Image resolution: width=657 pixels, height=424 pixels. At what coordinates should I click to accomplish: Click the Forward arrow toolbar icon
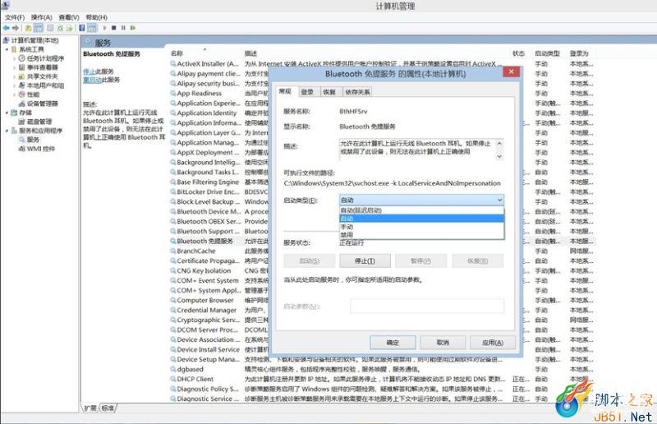16,28
